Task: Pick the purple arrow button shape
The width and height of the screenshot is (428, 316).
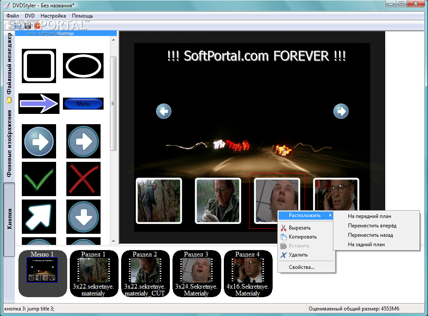Action: [x=39, y=104]
